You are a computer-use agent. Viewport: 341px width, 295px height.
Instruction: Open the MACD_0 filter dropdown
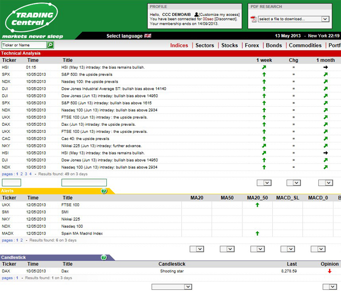pos(318,249)
